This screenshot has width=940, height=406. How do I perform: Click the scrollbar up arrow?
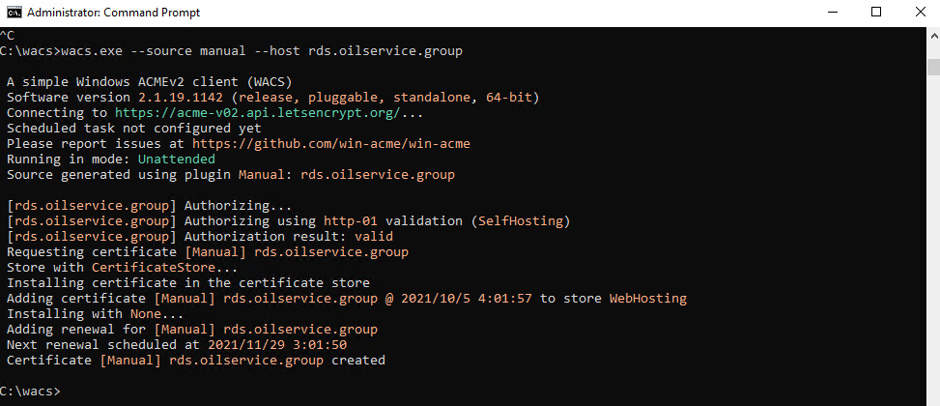tap(933, 35)
